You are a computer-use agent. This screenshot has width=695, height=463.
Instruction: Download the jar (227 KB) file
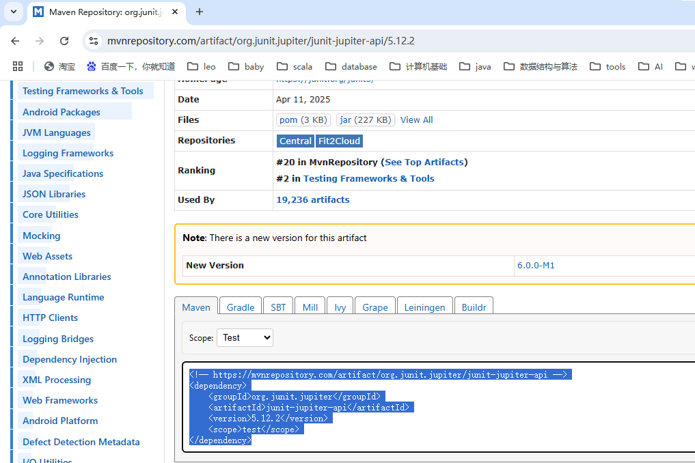tap(365, 120)
